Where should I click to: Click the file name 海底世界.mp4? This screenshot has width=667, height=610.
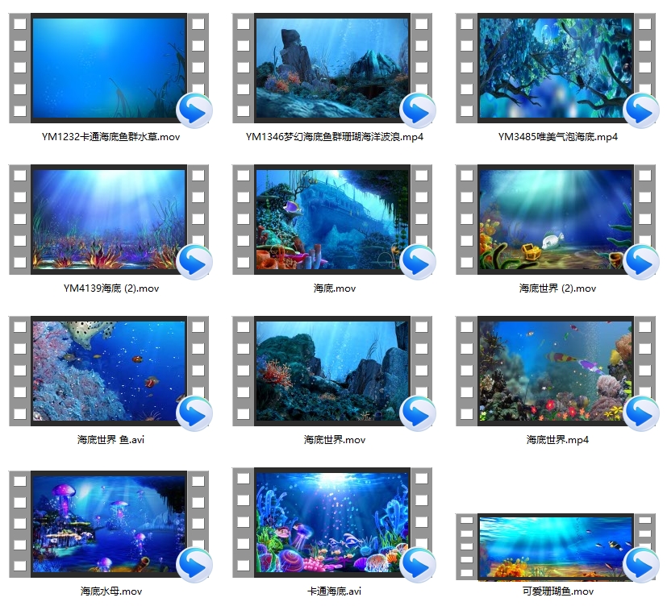click(557, 439)
